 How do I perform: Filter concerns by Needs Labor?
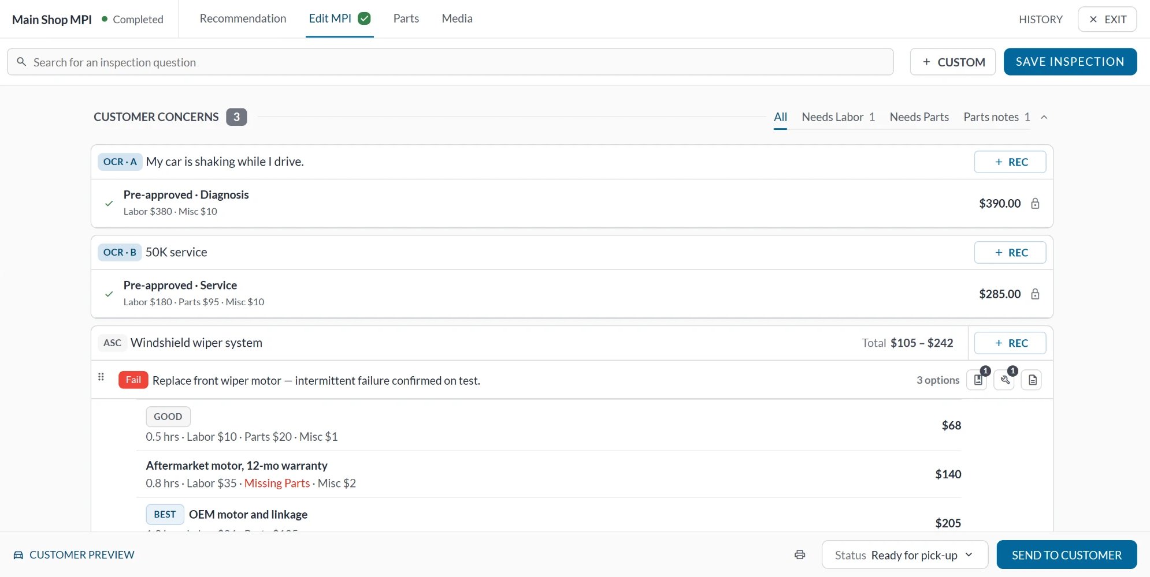coord(839,117)
